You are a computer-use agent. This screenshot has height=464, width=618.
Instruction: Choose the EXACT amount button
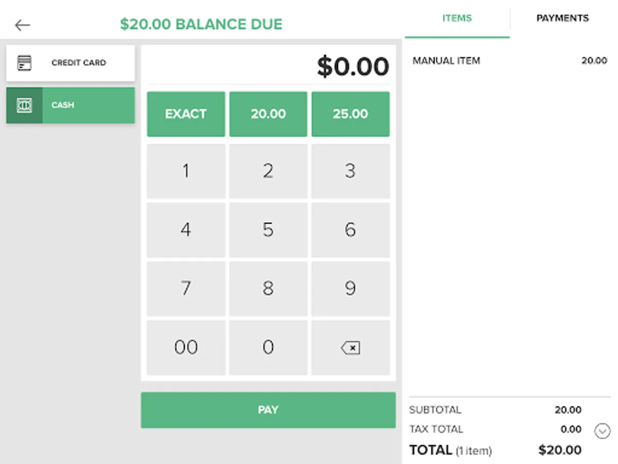[x=186, y=114]
